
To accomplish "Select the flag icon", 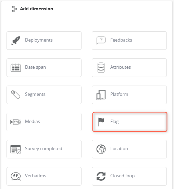I will coord(101,122).
